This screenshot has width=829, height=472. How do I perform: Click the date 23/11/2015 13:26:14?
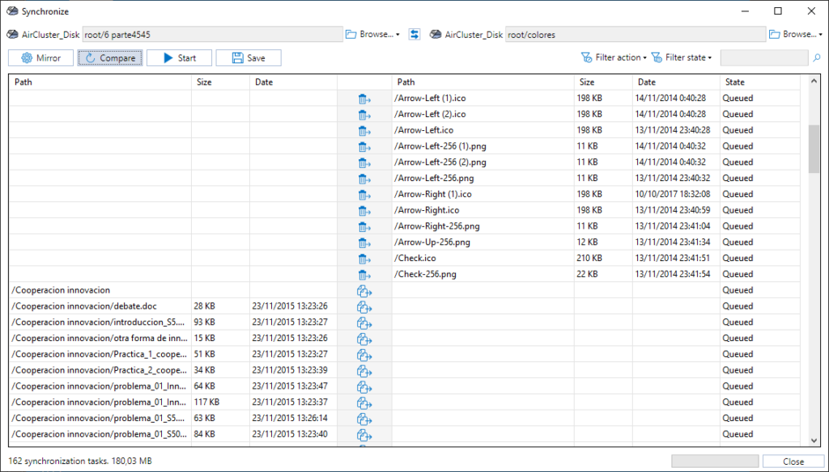click(290, 418)
